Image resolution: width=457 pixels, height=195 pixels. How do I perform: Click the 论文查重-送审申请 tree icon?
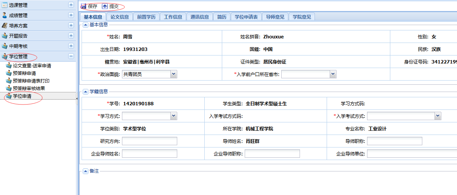[x=9, y=66]
